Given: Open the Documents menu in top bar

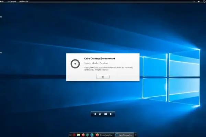Looking at the screenshot, I should pyautogui.click(x=11, y=2).
